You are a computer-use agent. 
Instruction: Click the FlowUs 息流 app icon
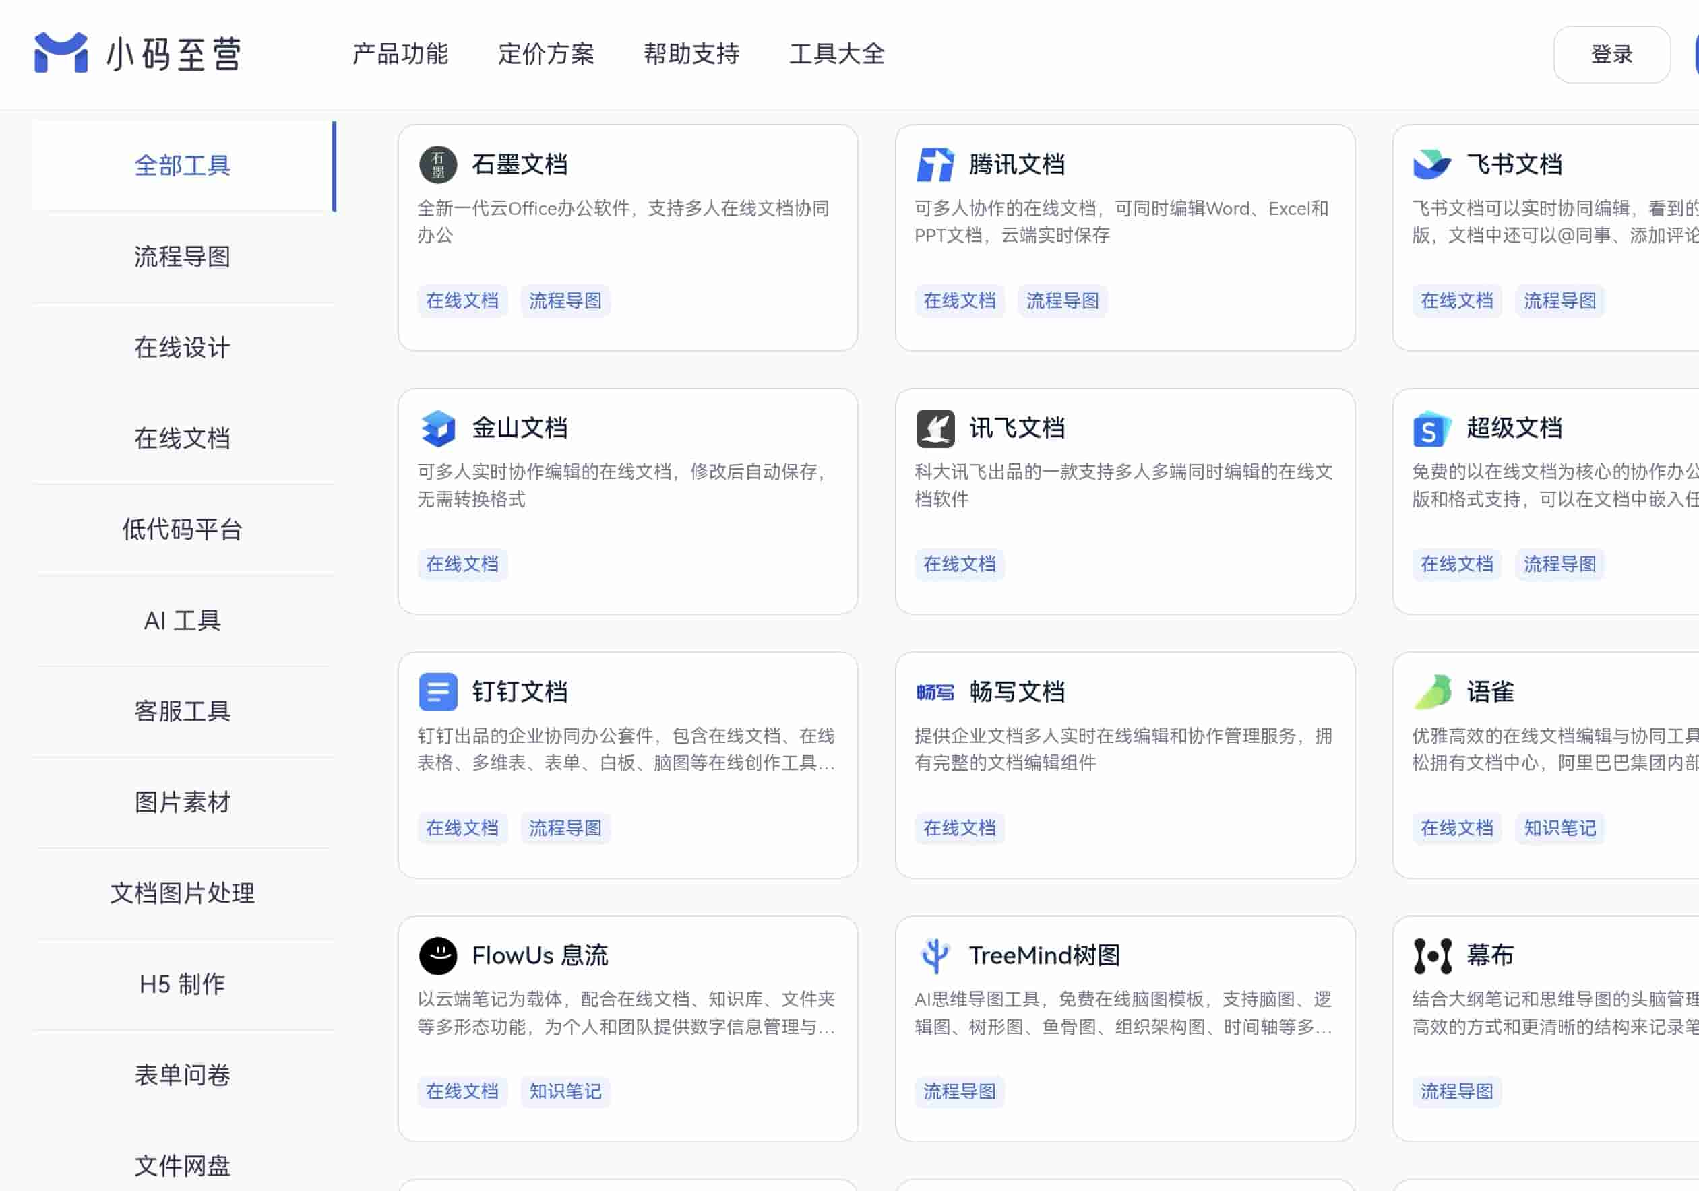pos(439,955)
